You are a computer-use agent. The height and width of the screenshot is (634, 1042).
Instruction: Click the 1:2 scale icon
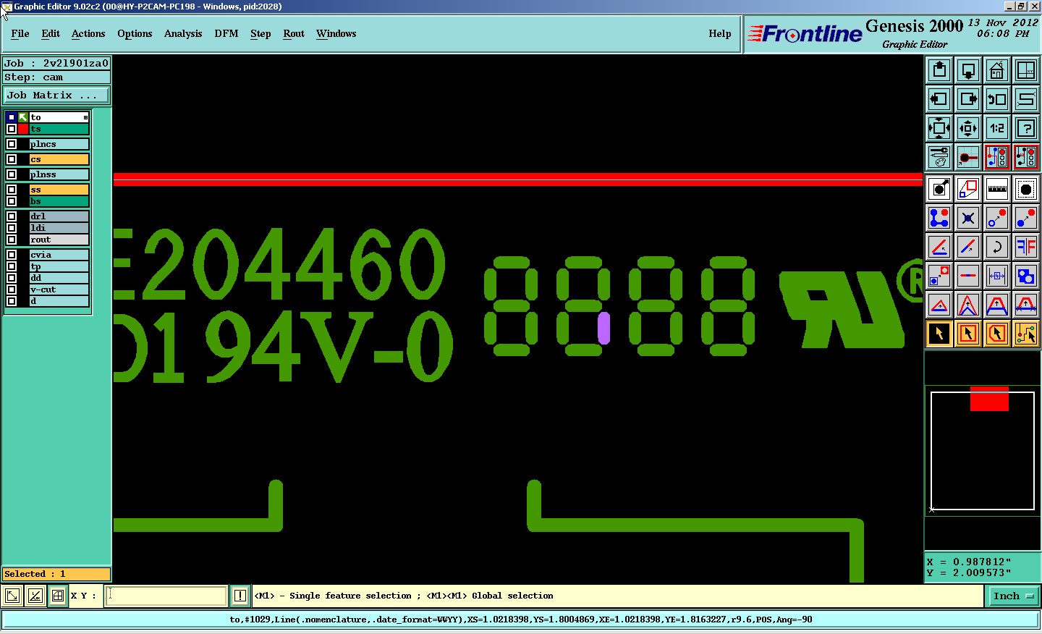pos(997,128)
